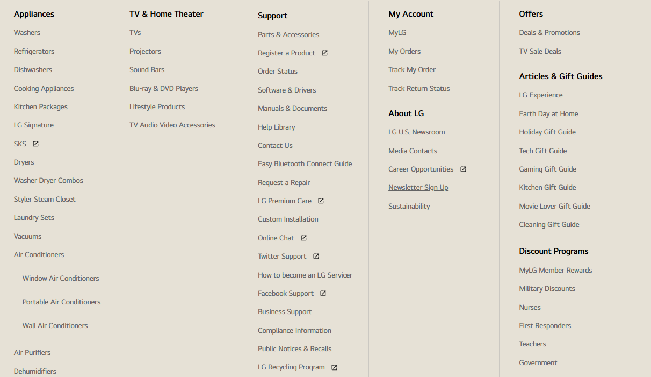Open Dryers link

[x=24, y=162]
